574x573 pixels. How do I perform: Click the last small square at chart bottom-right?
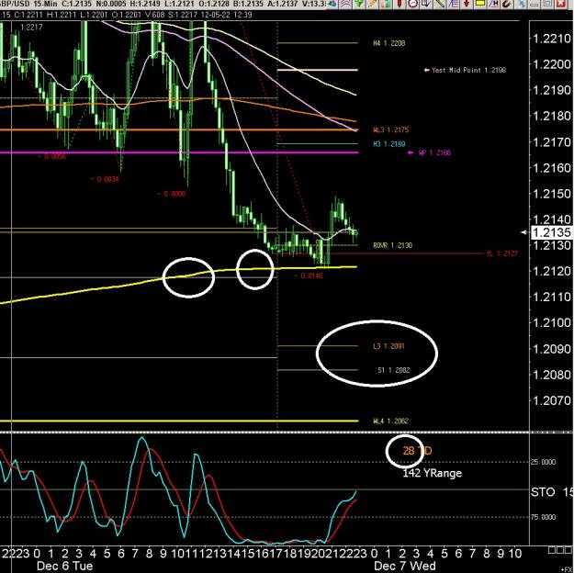tap(568, 550)
